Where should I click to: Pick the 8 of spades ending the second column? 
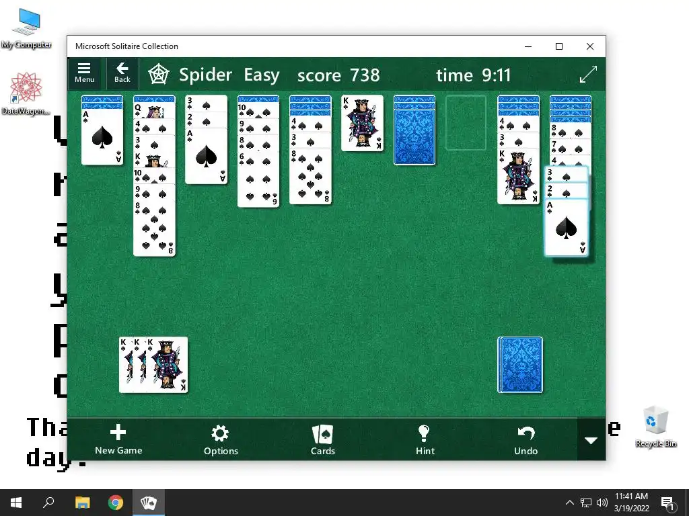pos(154,227)
